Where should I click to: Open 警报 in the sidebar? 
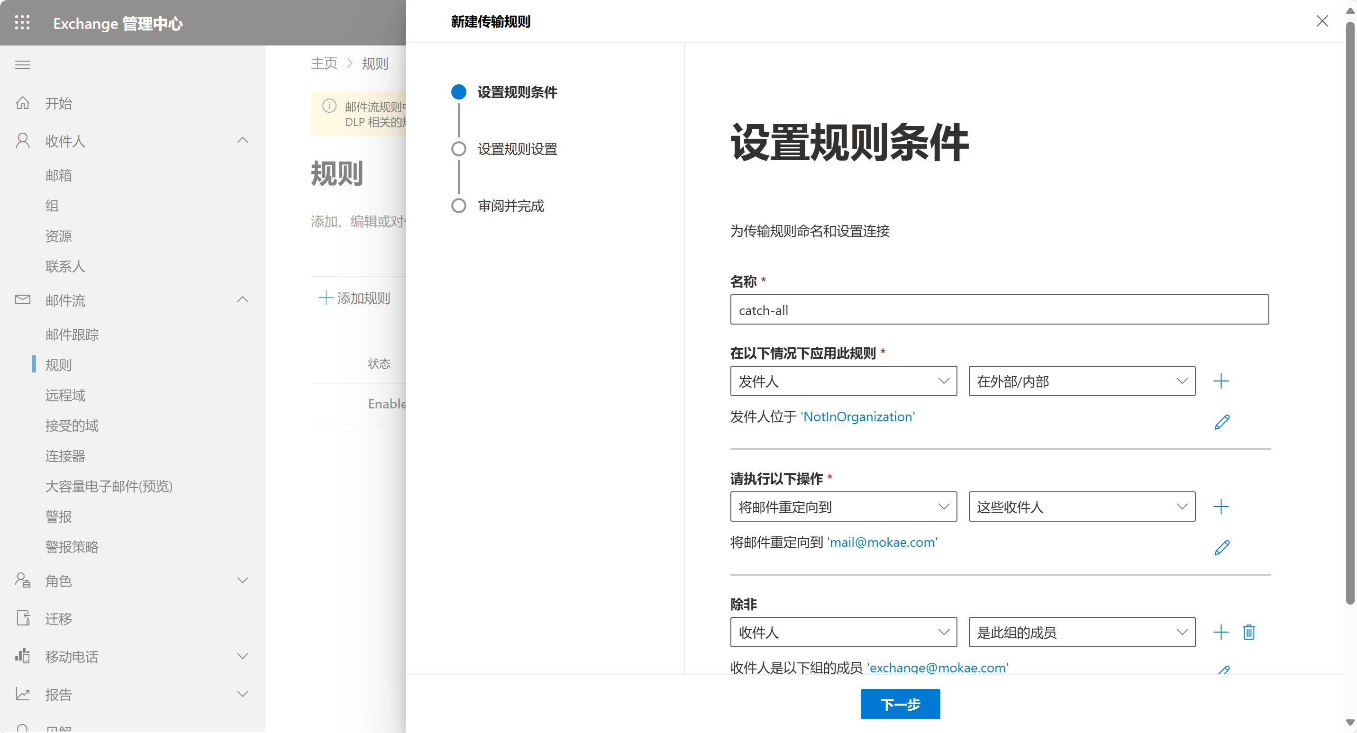[58, 516]
